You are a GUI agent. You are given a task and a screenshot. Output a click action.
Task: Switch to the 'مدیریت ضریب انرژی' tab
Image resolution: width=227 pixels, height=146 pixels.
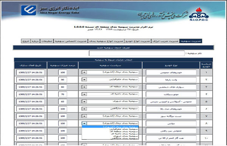165,41
